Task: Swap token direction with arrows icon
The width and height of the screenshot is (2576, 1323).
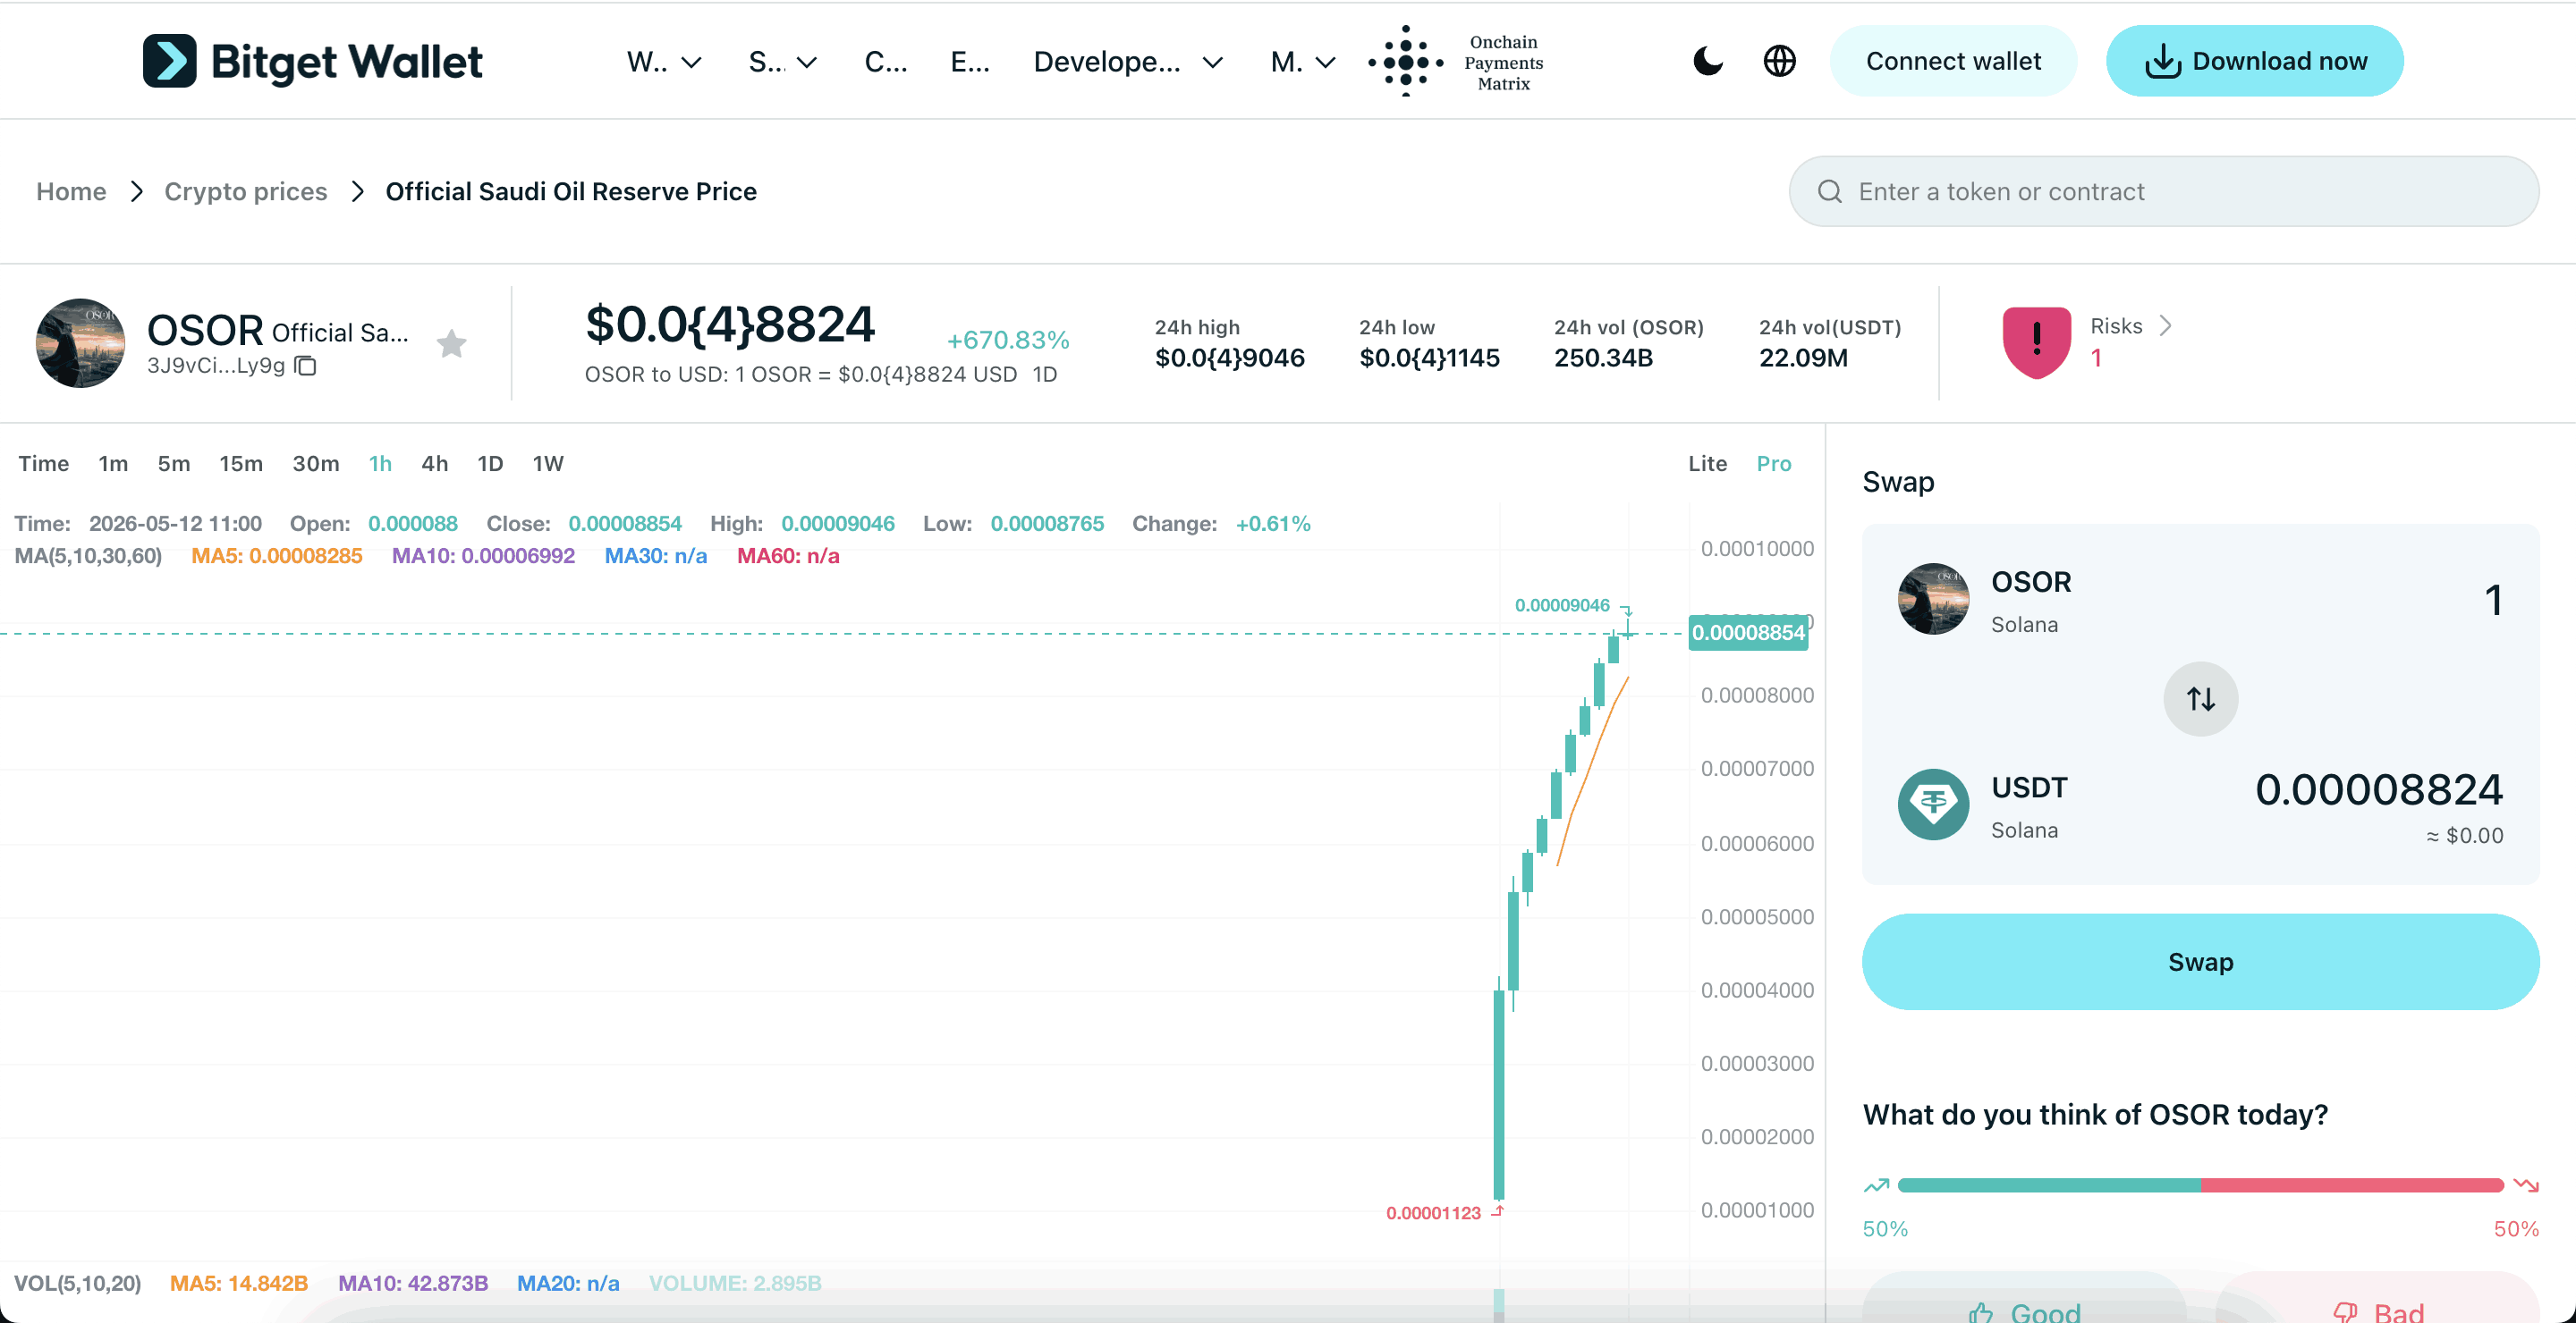Action: [2200, 698]
